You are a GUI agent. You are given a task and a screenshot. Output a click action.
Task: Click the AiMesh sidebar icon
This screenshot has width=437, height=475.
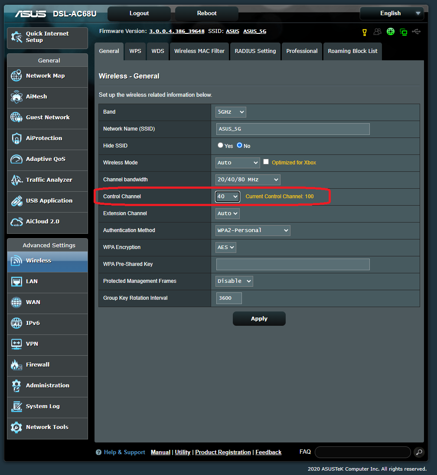[x=16, y=97]
